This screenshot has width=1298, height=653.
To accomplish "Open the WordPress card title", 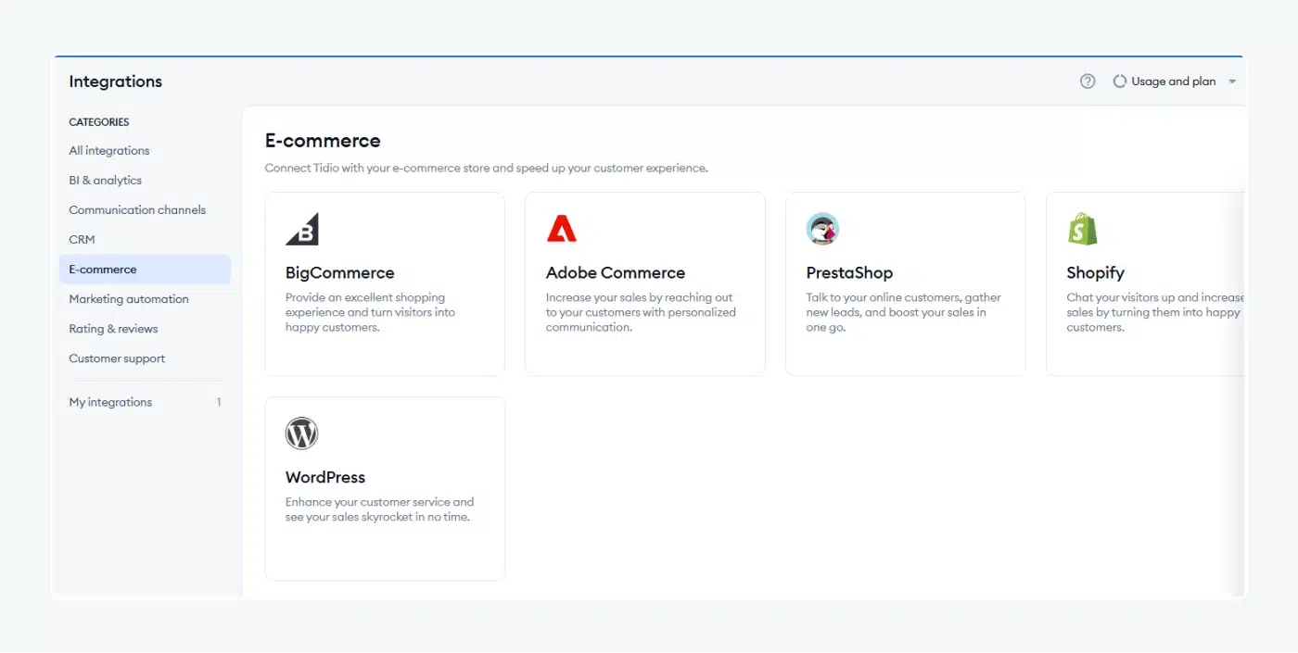I will coord(325,477).
